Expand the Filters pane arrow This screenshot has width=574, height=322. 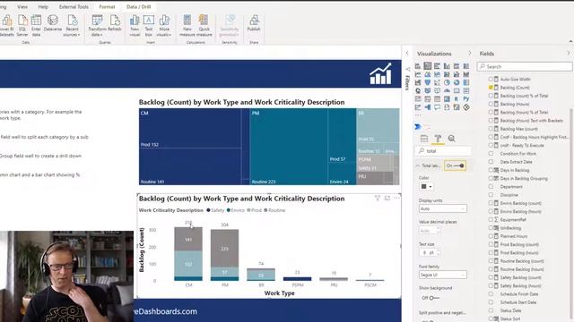point(407,54)
